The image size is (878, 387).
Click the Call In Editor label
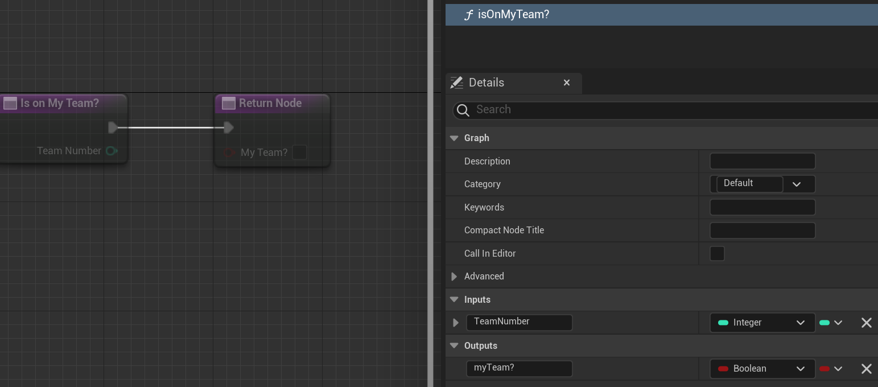(490, 254)
